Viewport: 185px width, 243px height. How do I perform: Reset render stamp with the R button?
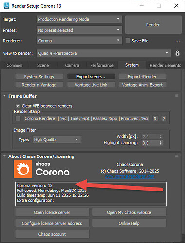click(x=155, y=119)
